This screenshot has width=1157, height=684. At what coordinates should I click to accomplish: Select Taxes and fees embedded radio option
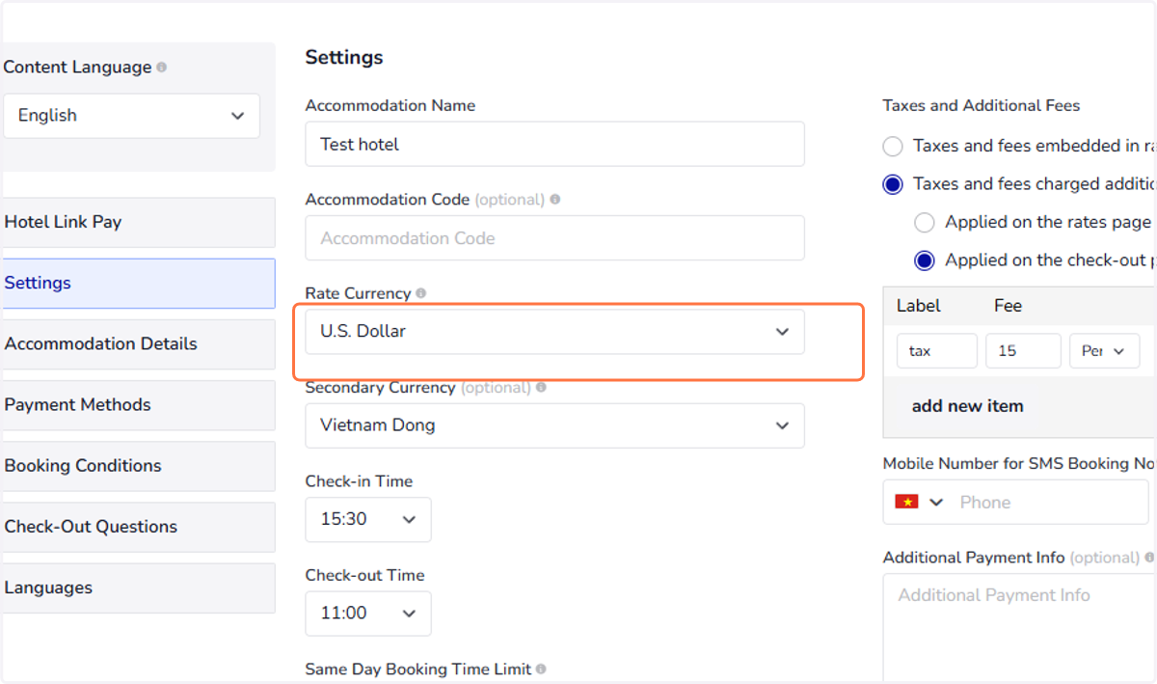[893, 147]
